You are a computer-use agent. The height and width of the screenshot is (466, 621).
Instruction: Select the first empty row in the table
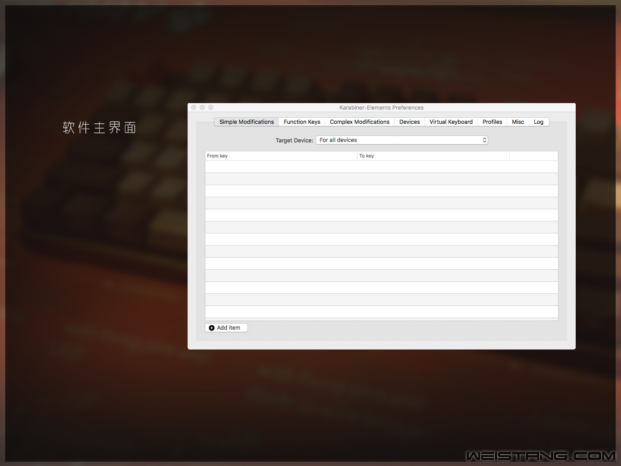(x=381, y=167)
